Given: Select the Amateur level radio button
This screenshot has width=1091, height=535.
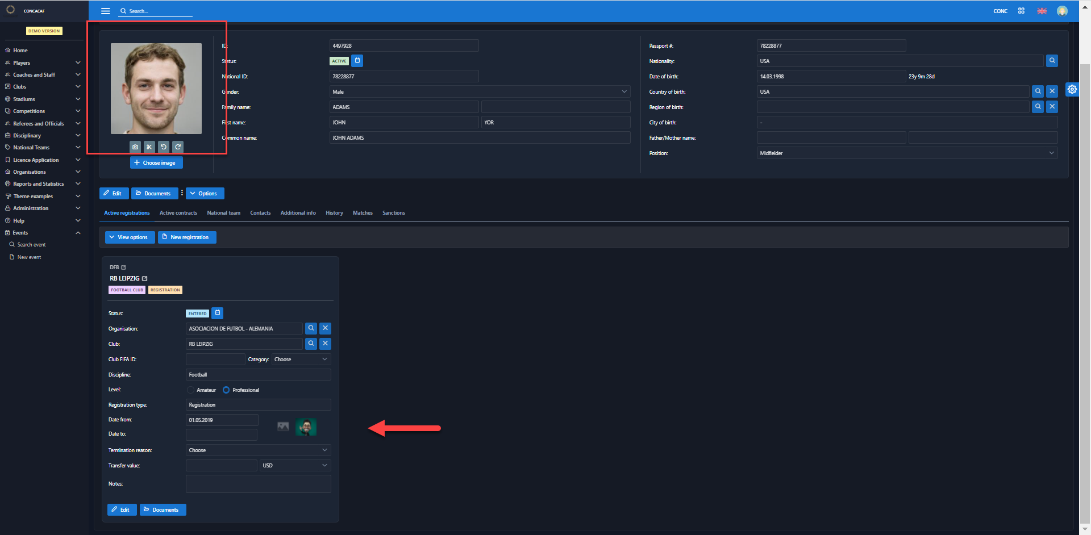Looking at the screenshot, I should 191,390.
